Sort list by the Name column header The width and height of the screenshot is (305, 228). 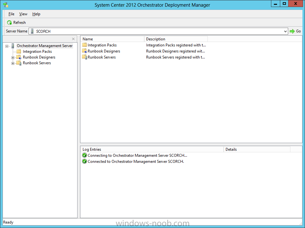click(112, 39)
